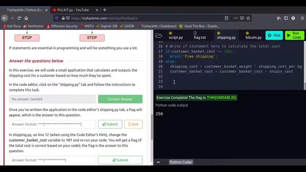Viewport: 306px width, 172px height.
Task: Click line 16 comment in editor
Action: [223, 46]
